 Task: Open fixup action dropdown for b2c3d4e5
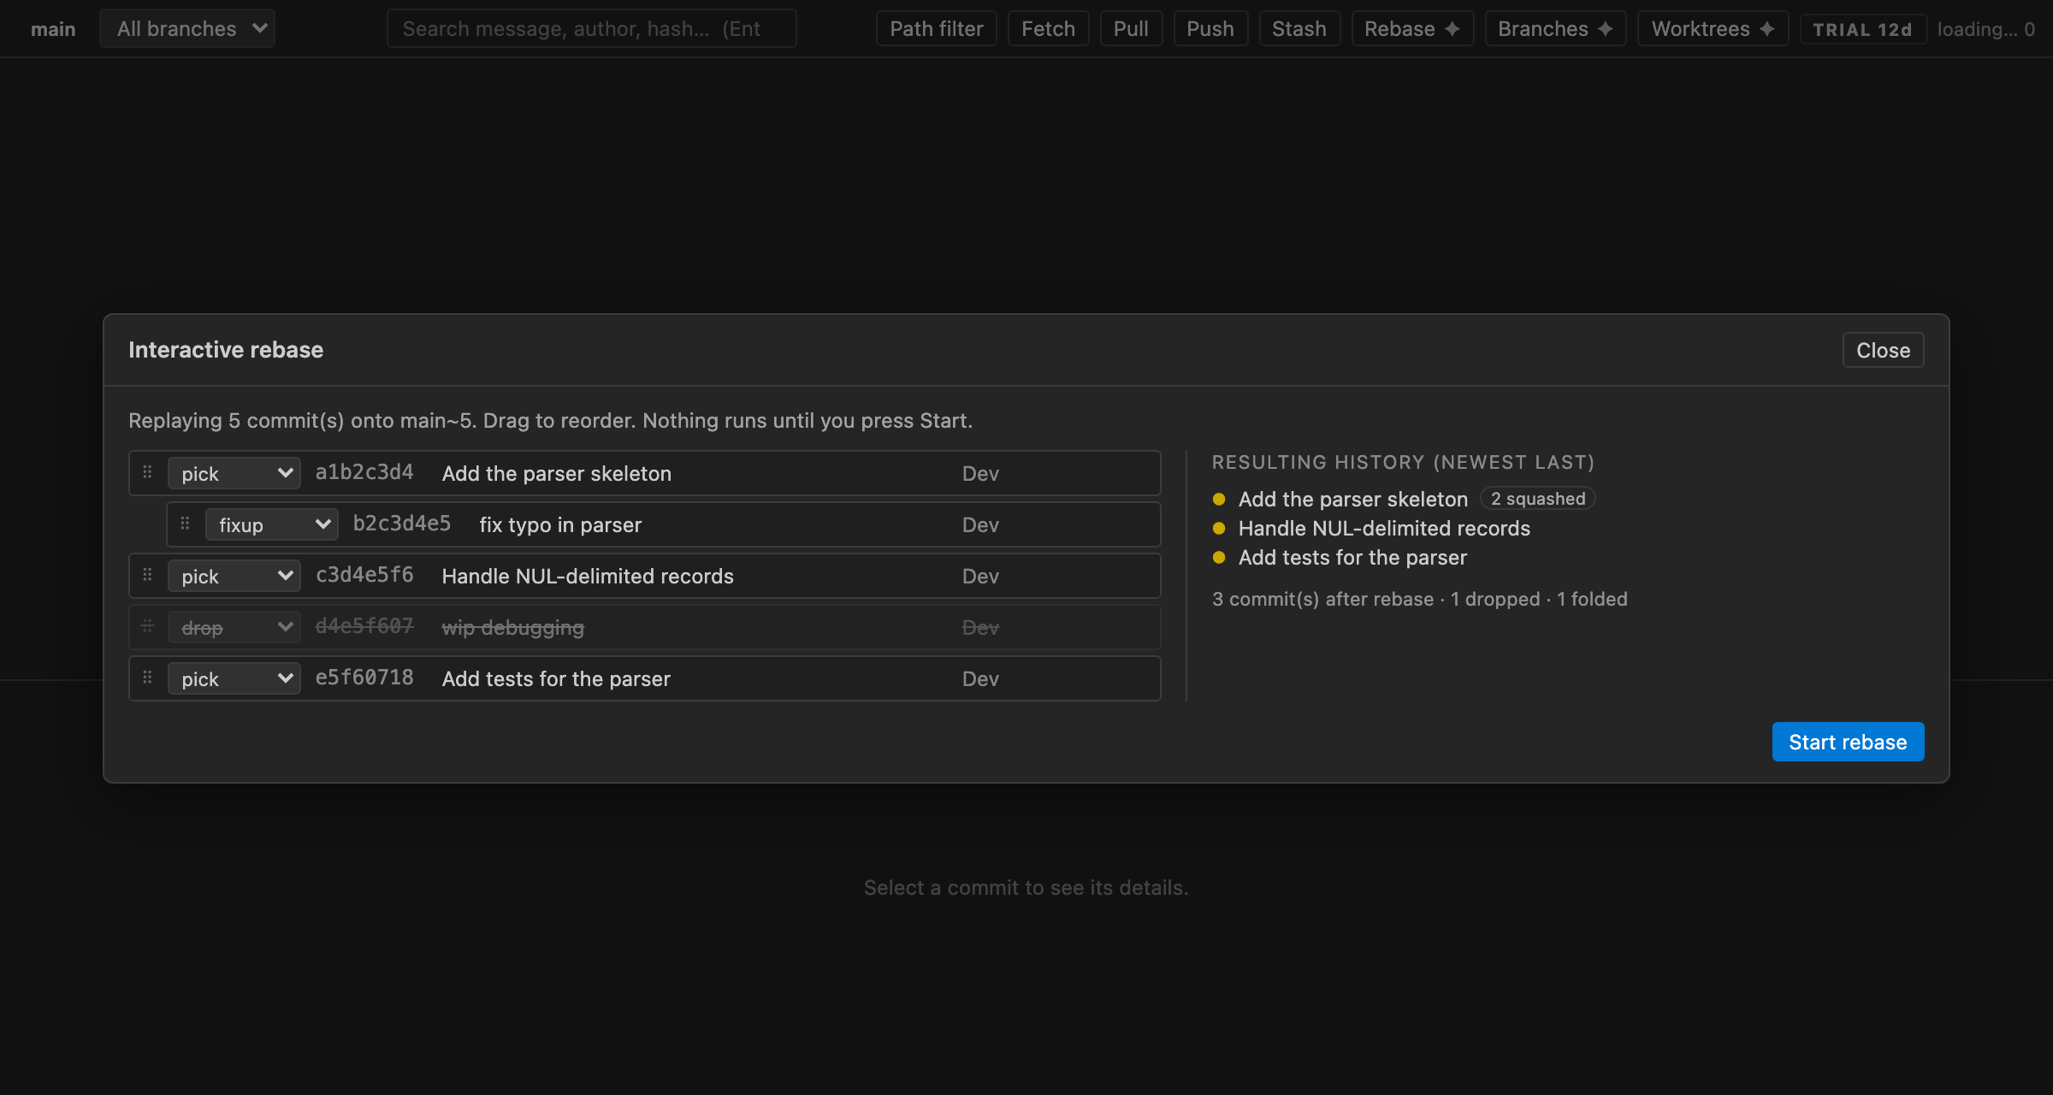(272, 524)
